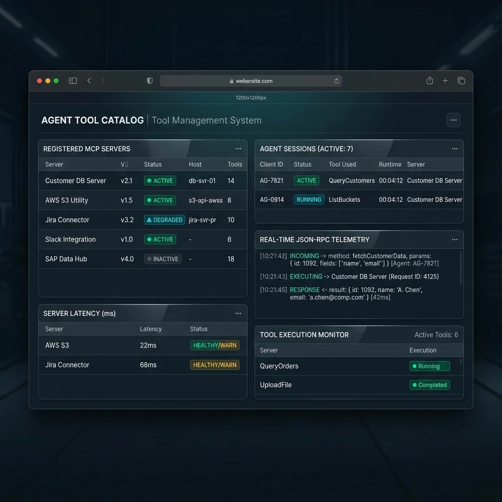Image resolution: width=502 pixels, height=502 pixels.
Task: Click the RUNNING status of session AG-0914
Action: coord(309,200)
